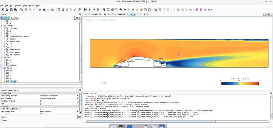The width and height of the screenshot is (273, 128).
Task: Click the camera Save-Restore View icon
Action: coord(121,10)
